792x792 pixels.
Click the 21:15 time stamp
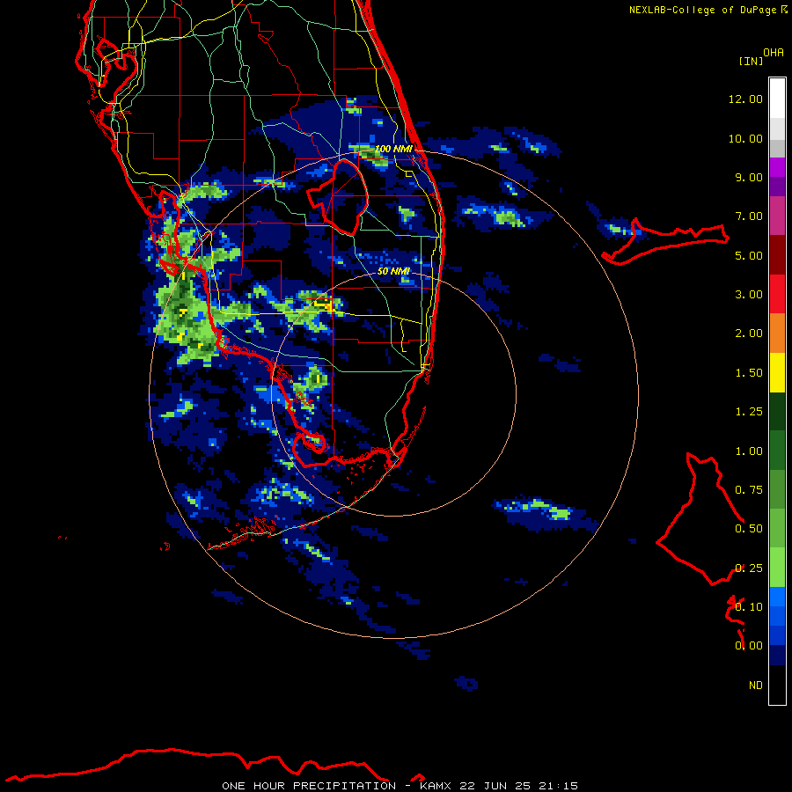(558, 786)
